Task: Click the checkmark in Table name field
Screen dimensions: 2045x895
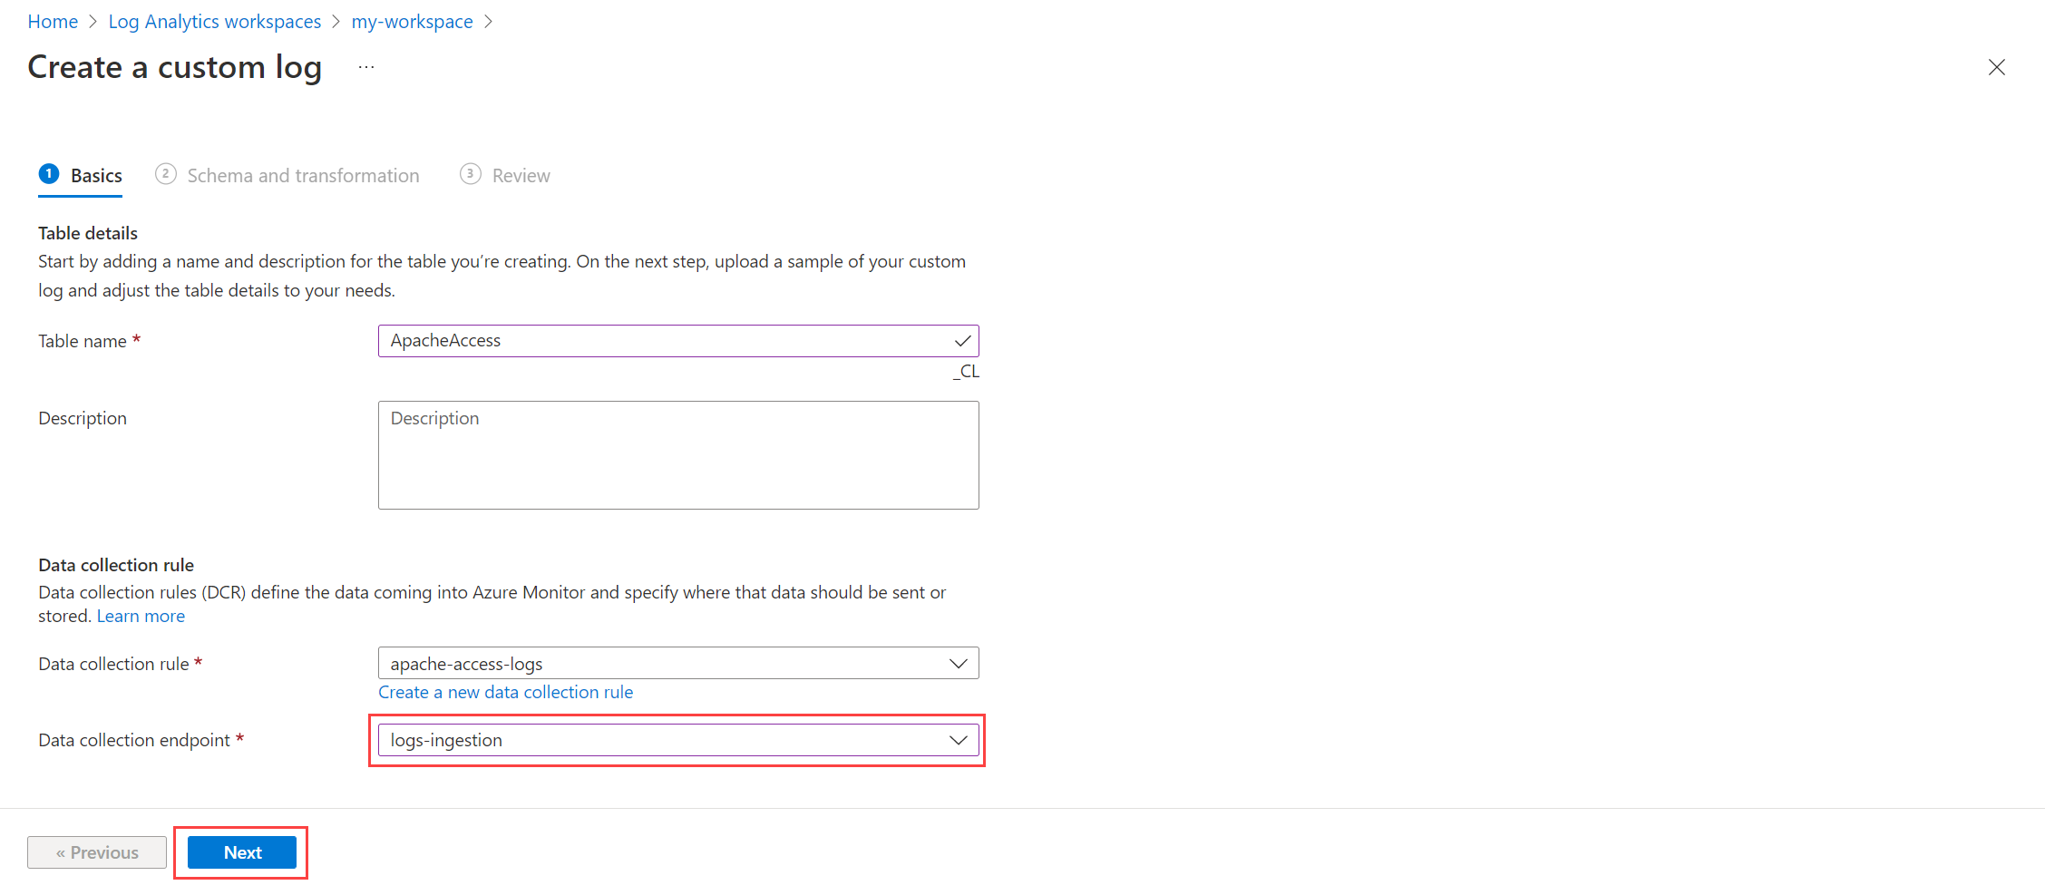Action: (x=962, y=341)
